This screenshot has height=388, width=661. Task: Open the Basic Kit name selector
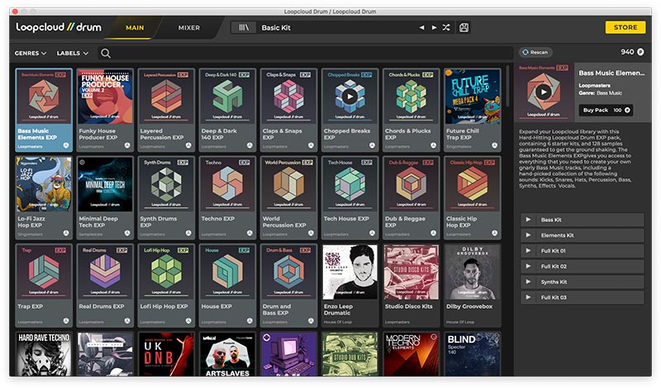pos(337,28)
